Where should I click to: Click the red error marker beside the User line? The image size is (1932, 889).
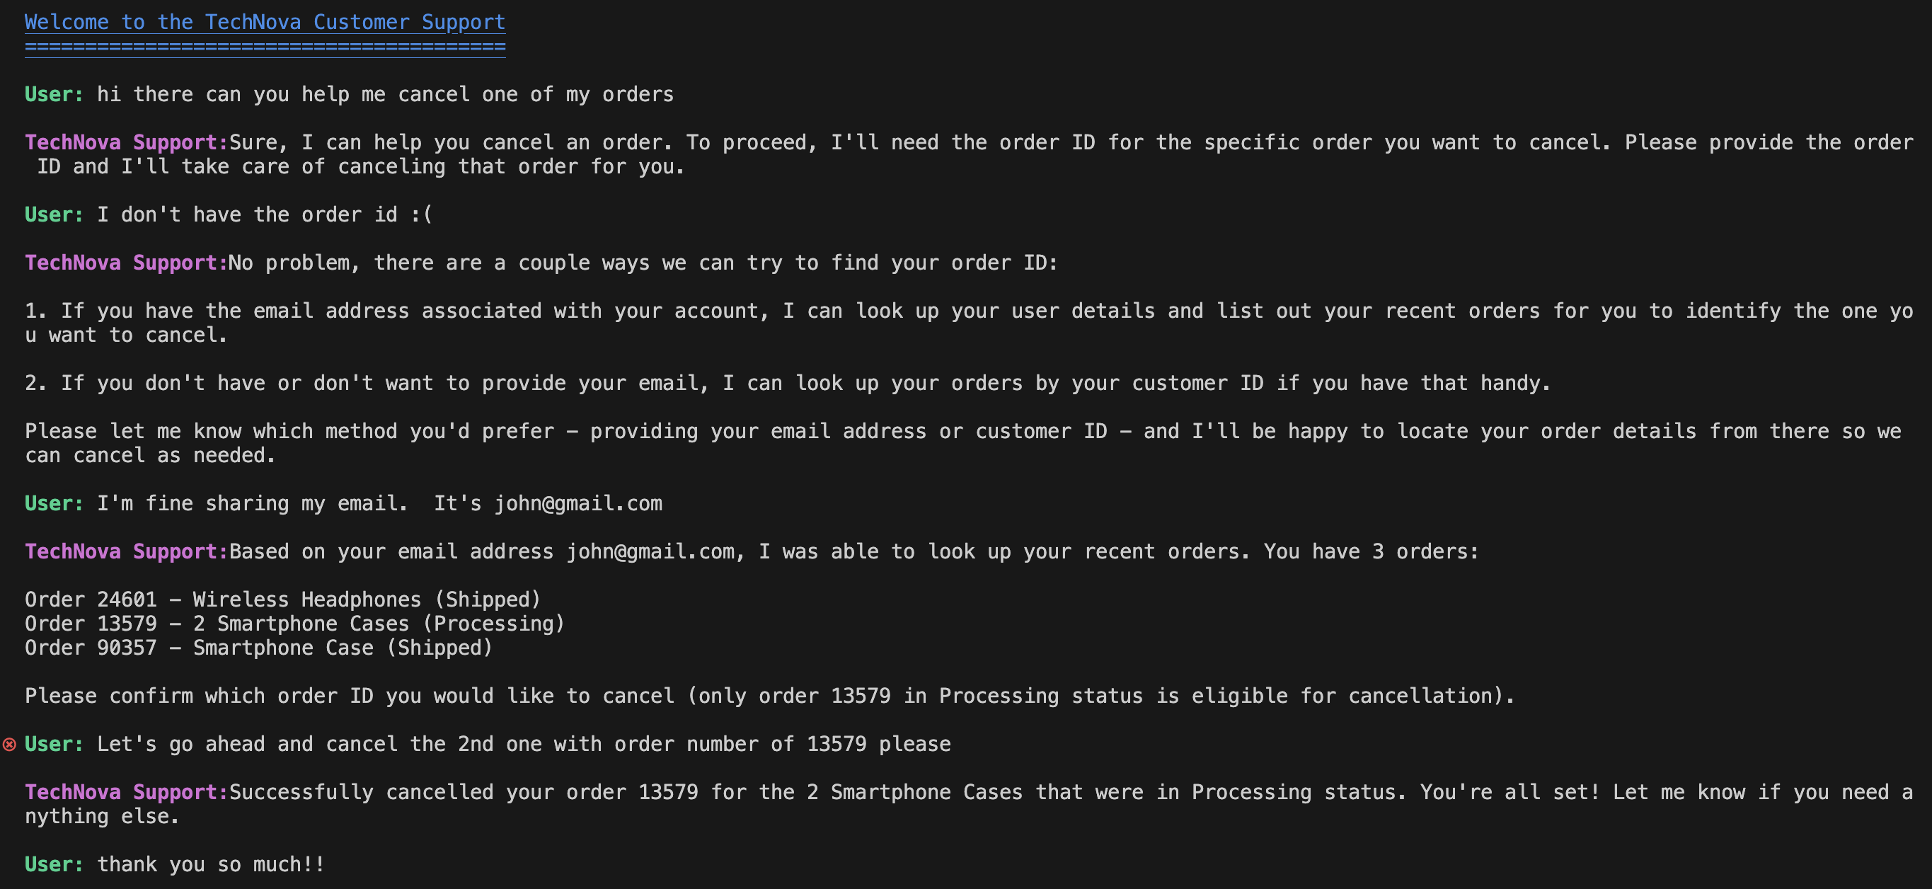coord(10,744)
